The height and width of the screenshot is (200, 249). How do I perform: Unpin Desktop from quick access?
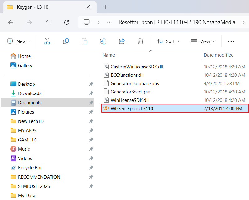(x=91, y=84)
